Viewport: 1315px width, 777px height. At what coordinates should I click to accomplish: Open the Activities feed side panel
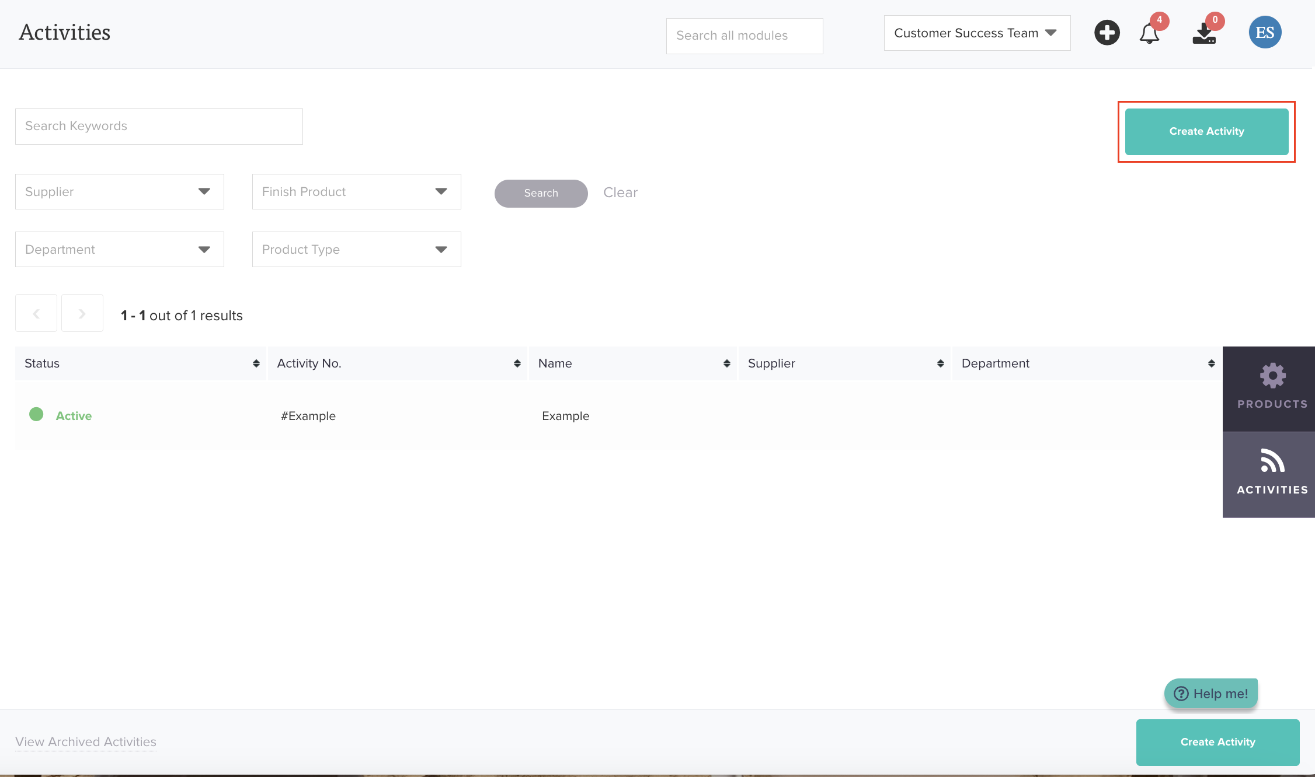[1272, 473]
